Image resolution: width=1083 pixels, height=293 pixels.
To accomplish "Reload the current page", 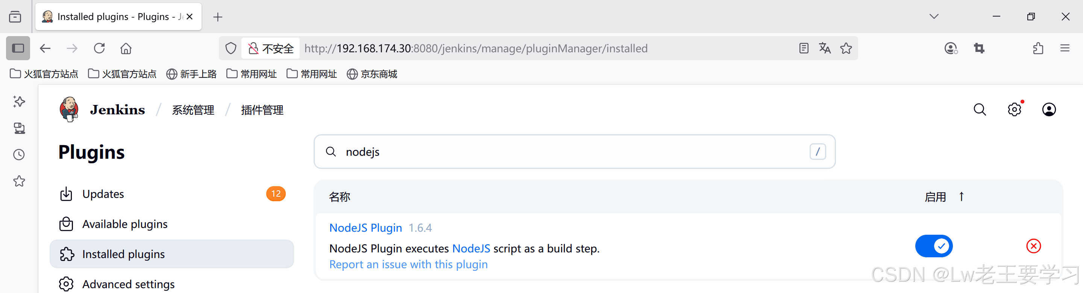I will [x=99, y=49].
